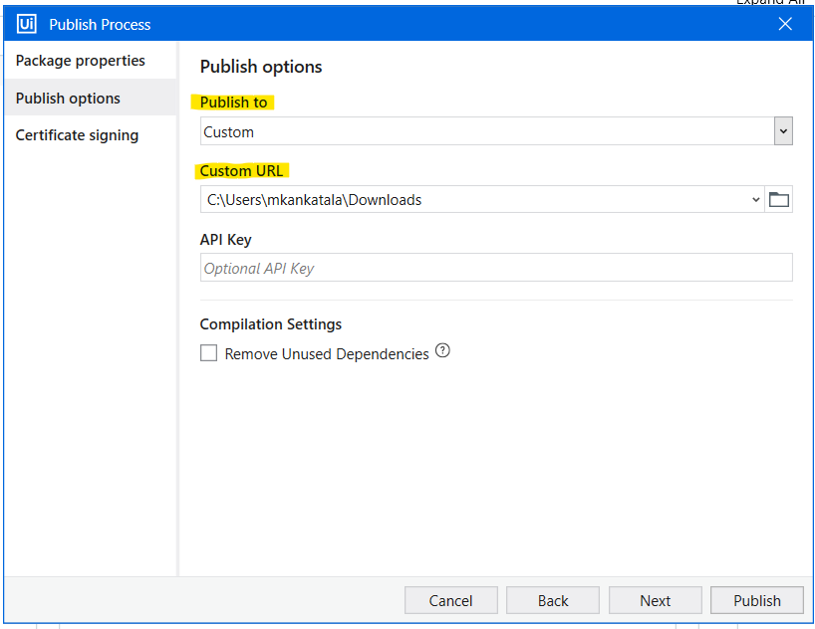
Task: Click Cancel to dismiss the dialog
Action: coord(450,600)
